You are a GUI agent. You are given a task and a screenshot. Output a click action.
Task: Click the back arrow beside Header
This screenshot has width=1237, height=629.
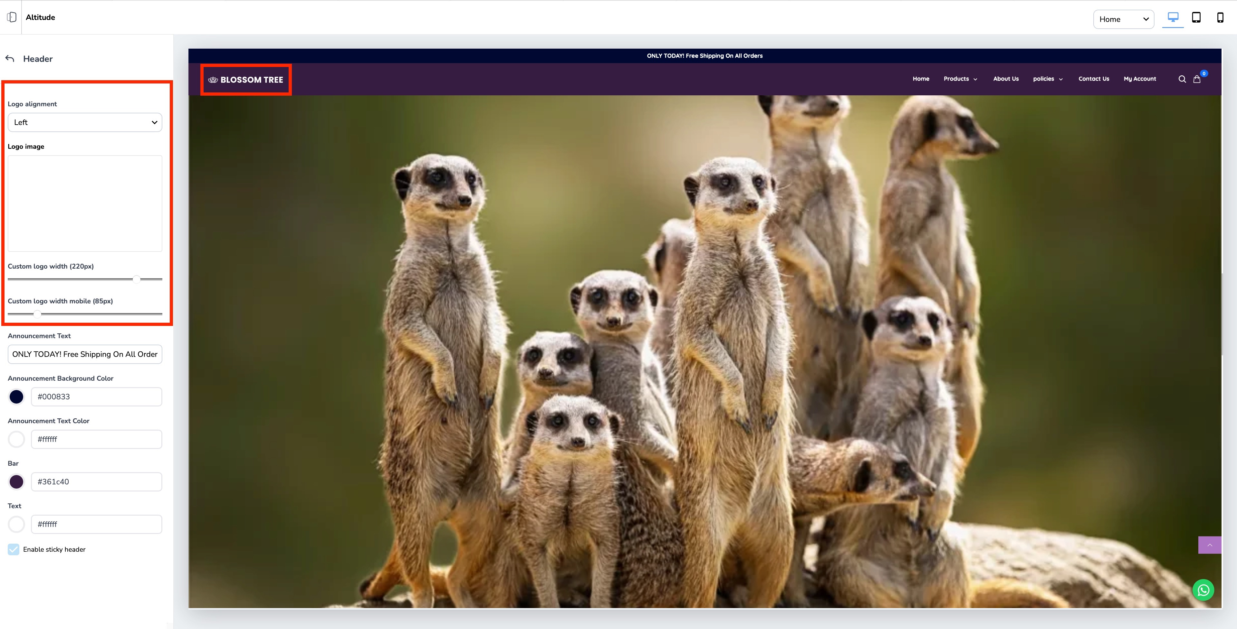coord(10,59)
